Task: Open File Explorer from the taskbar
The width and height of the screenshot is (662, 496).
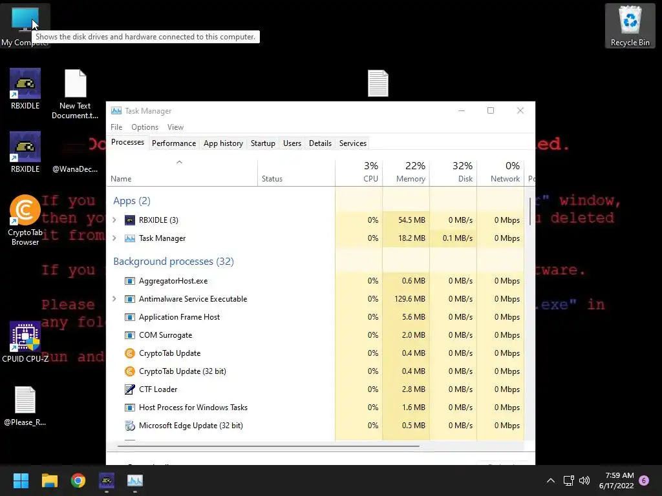Action: (x=49, y=480)
